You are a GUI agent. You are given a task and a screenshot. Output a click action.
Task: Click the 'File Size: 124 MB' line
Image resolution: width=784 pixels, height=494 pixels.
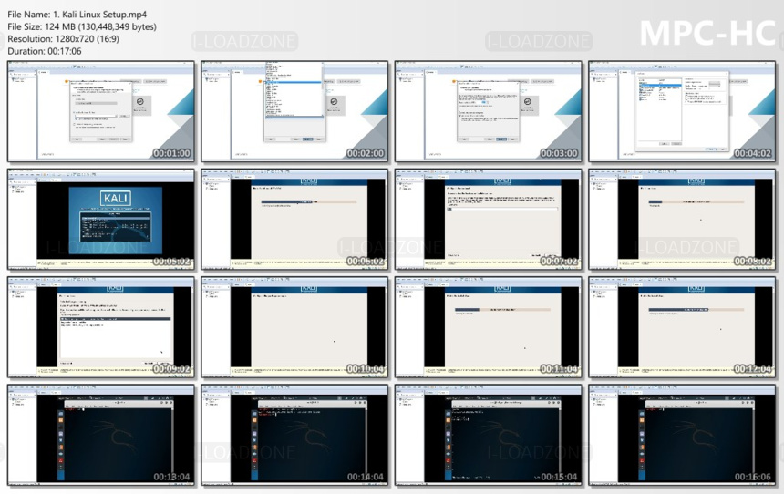point(82,26)
